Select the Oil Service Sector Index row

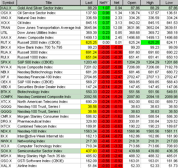tap(89, 13)
